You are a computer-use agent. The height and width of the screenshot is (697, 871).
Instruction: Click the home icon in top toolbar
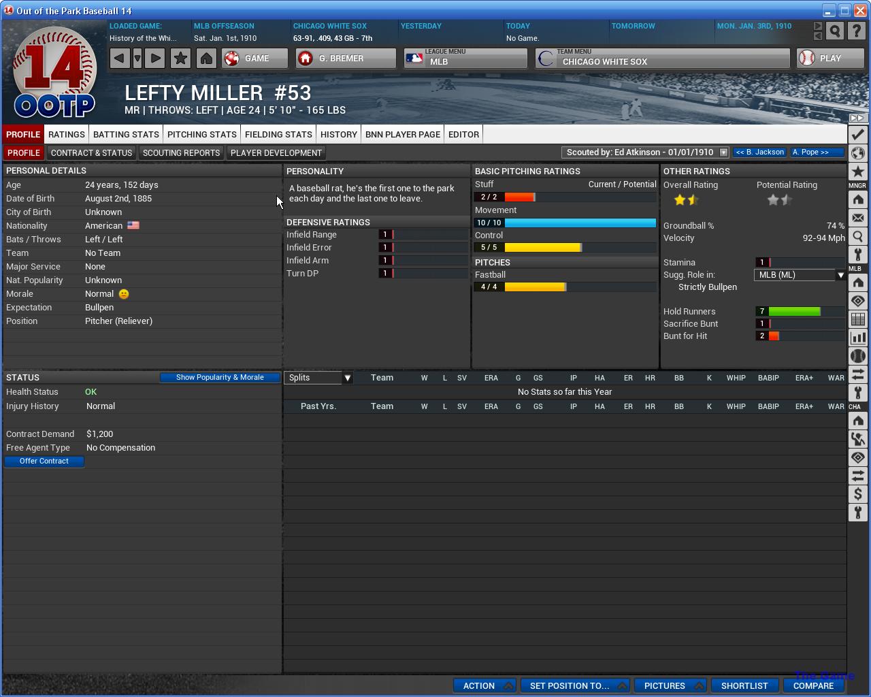[x=206, y=59]
